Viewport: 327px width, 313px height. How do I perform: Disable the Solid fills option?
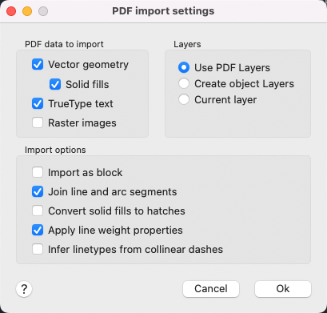point(55,84)
